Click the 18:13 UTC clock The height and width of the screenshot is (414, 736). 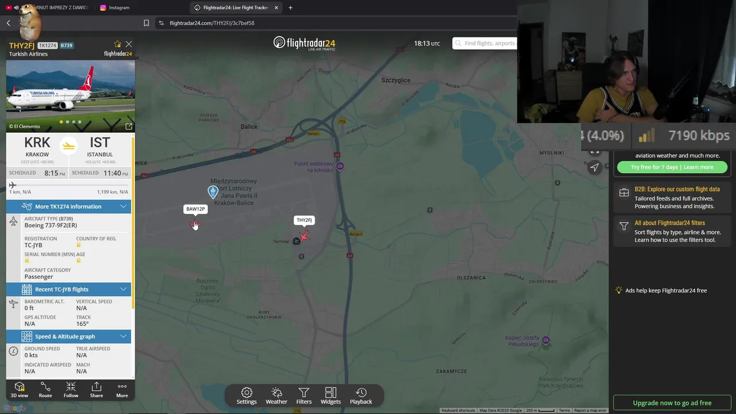coord(427,44)
